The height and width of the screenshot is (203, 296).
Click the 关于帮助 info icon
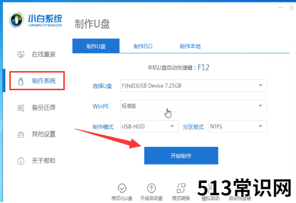(x=21, y=161)
